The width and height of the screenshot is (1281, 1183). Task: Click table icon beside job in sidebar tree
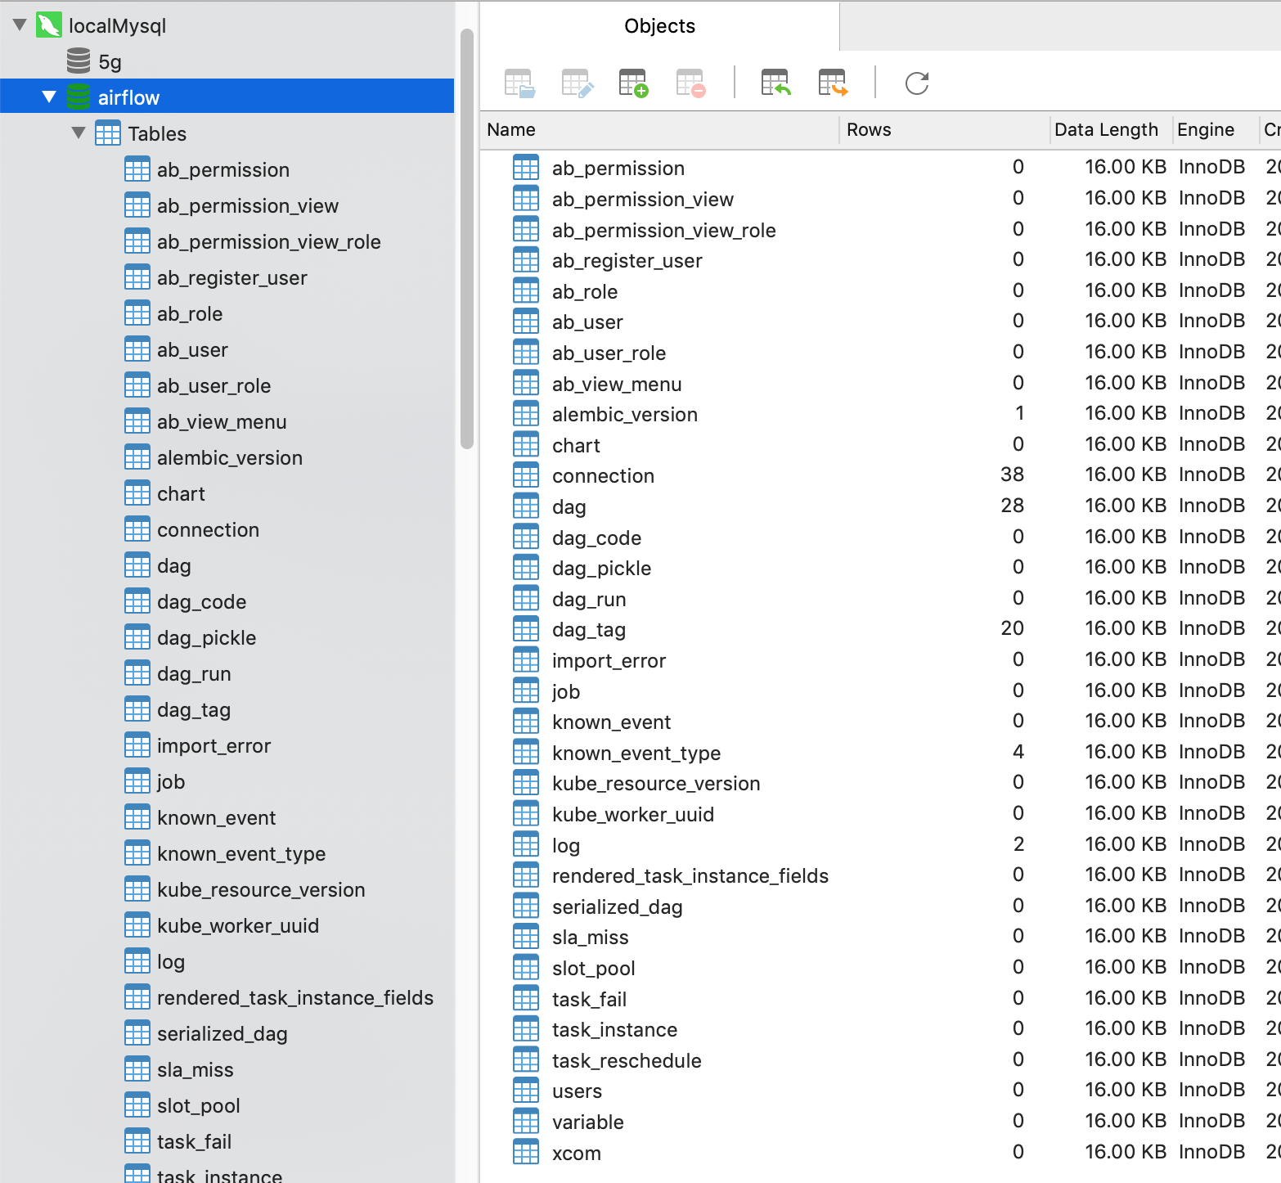pyautogui.click(x=137, y=781)
